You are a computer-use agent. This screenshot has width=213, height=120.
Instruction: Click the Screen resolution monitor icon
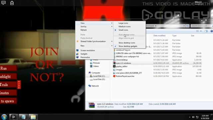[x=78, y=50]
